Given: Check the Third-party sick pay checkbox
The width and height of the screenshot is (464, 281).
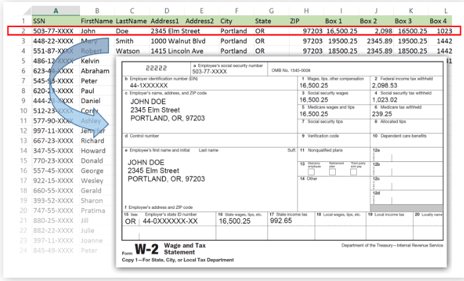Looking at the screenshot, I should point(355,171).
